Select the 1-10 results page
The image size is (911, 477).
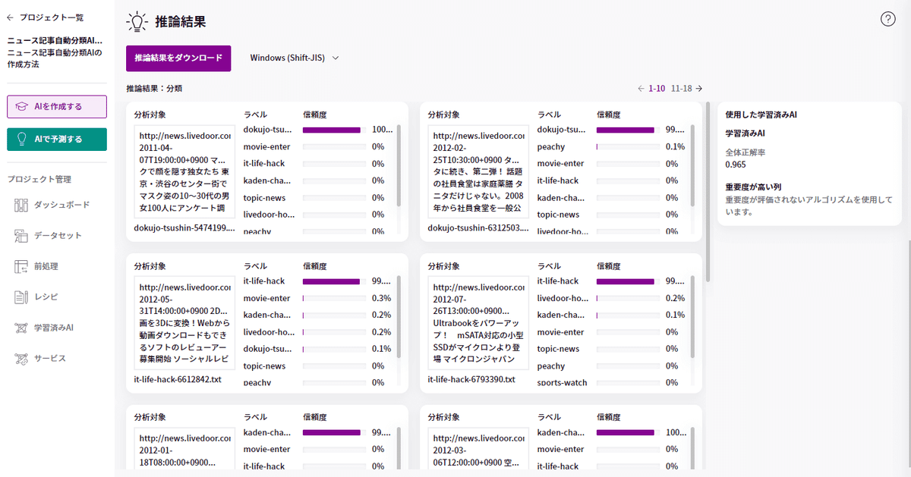(657, 88)
